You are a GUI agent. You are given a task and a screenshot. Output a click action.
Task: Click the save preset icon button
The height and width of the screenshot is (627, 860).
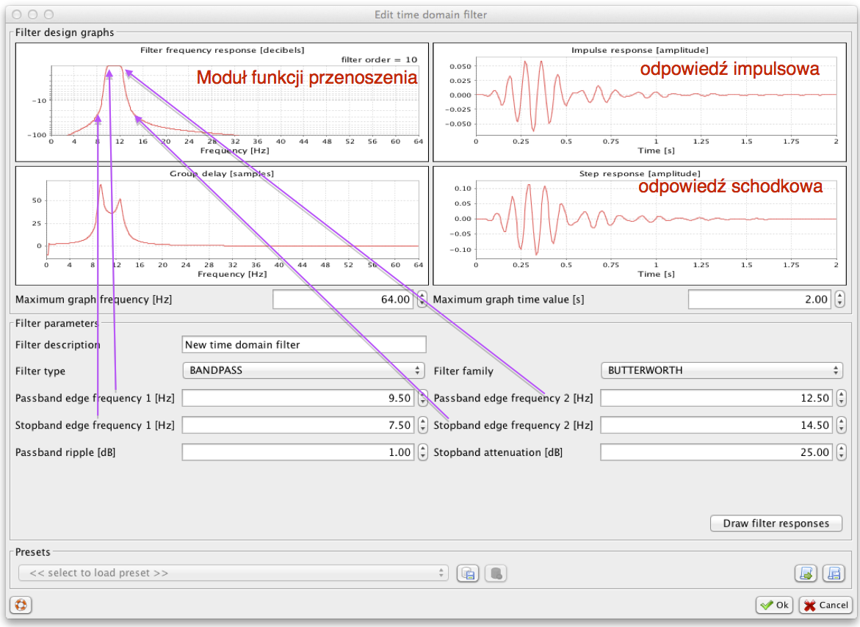[467, 573]
